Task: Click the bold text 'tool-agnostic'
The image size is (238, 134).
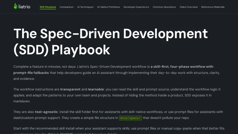Action: pyautogui.click(x=46, y=112)
